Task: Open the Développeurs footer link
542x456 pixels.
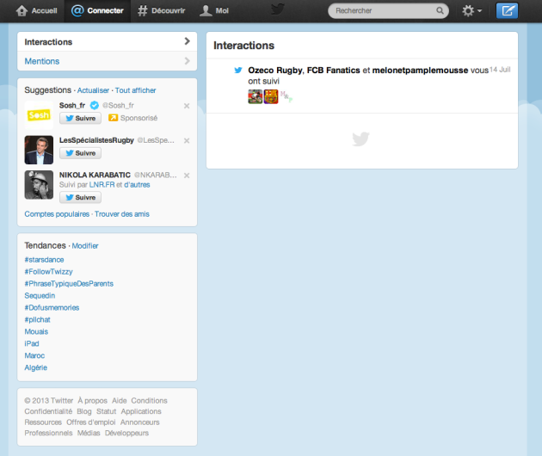Action: 126,433
